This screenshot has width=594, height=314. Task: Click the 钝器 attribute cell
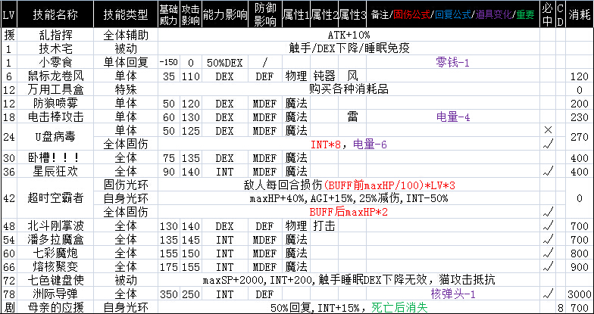324,76
